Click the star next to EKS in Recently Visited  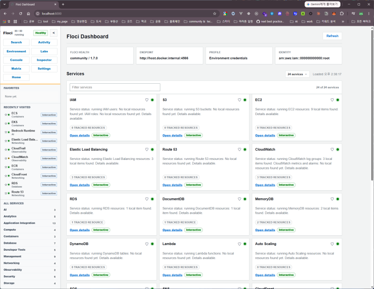(x=6, y=123)
